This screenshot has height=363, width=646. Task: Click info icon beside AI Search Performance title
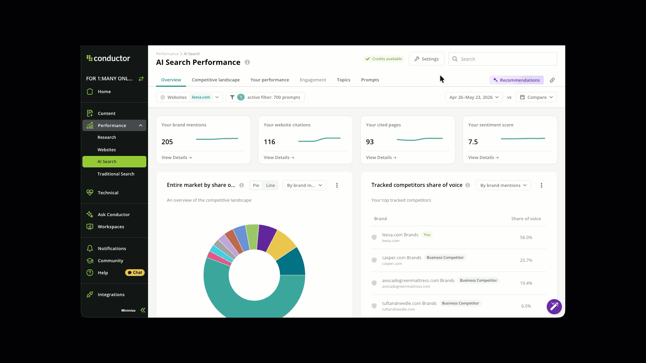coord(247,62)
